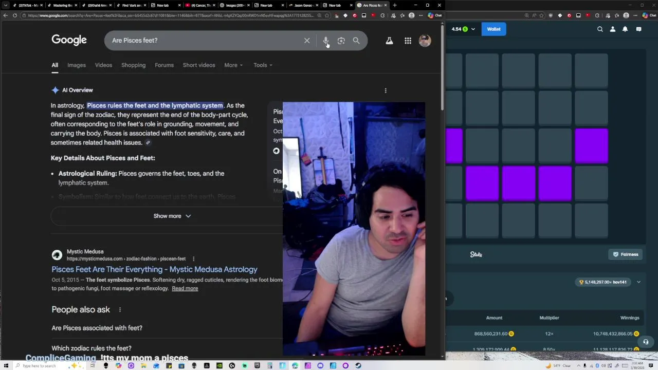Open Windows Start menu
Viewport: 658px width, 370px height.
(x=6, y=366)
